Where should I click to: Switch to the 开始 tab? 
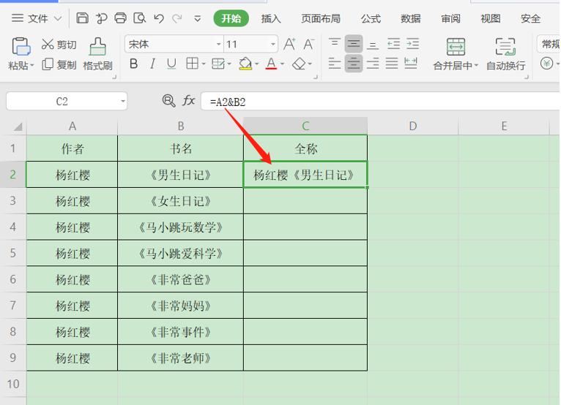pyautogui.click(x=231, y=18)
